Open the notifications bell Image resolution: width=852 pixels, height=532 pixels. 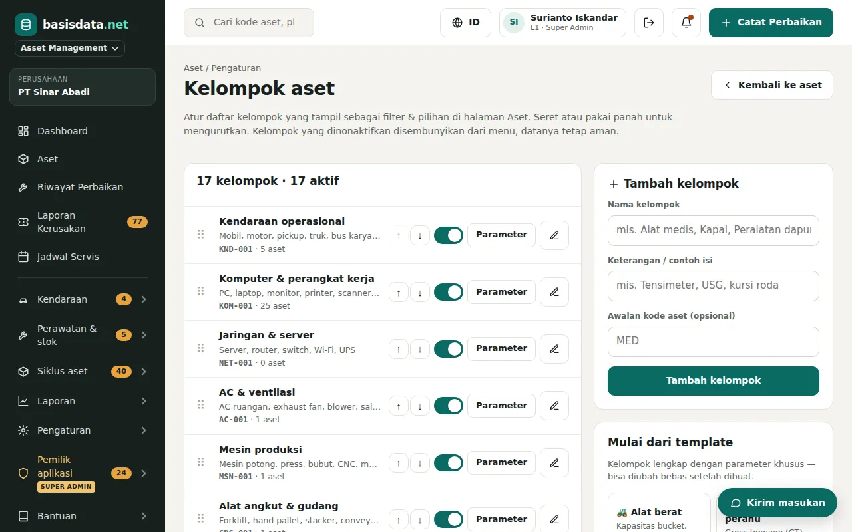pos(686,23)
